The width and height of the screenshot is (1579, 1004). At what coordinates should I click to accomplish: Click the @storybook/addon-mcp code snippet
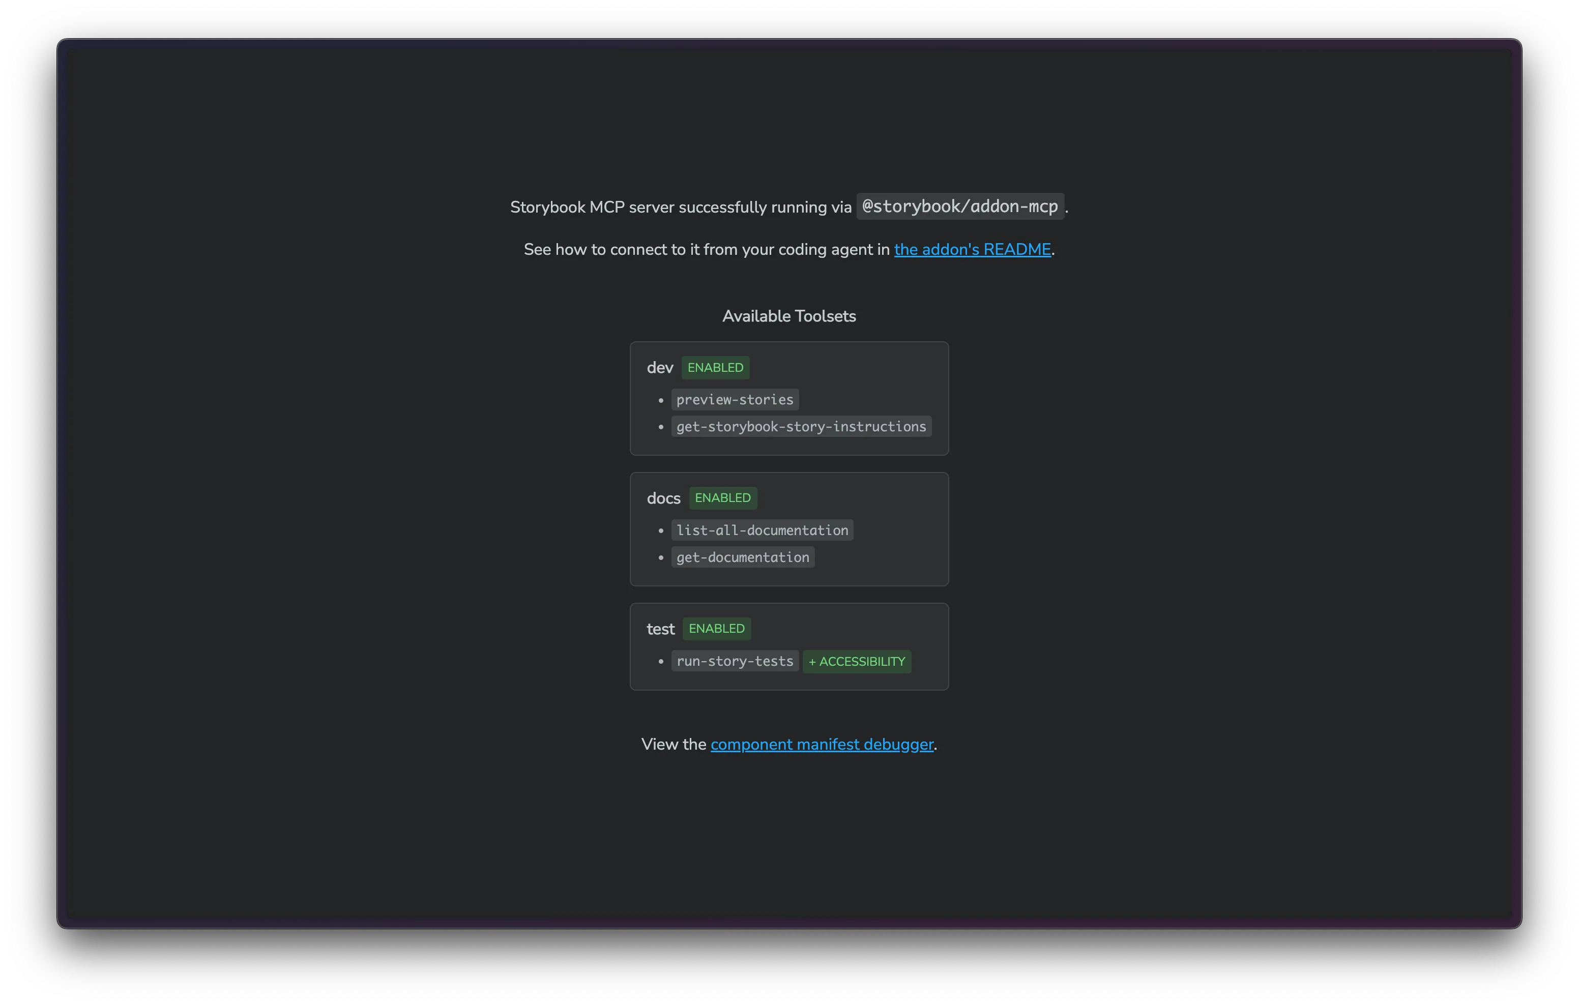(960, 206)
